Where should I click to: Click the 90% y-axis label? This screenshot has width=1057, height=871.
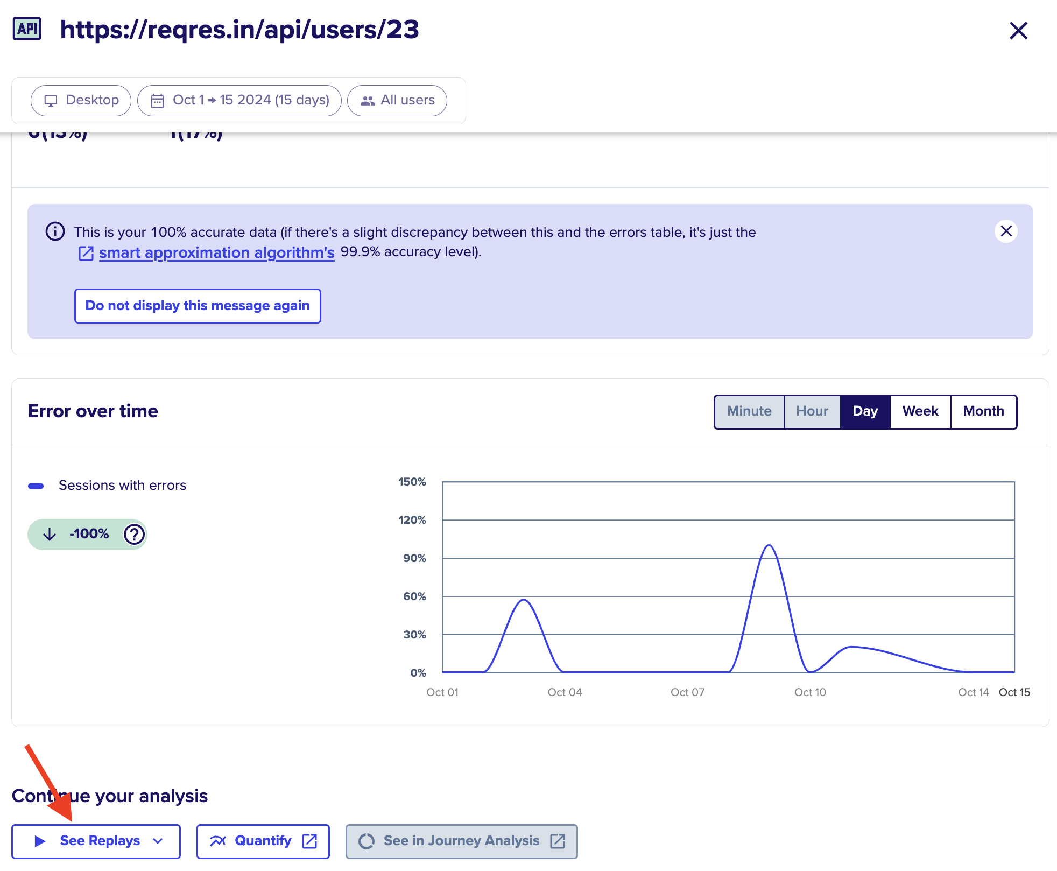[x=414, y=558]
